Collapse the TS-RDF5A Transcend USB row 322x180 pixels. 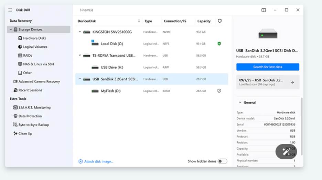(x=80, y=55)
